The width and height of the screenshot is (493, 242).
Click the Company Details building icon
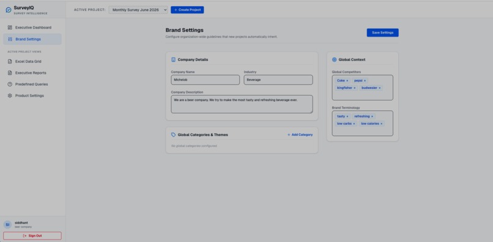click(173, 60)
